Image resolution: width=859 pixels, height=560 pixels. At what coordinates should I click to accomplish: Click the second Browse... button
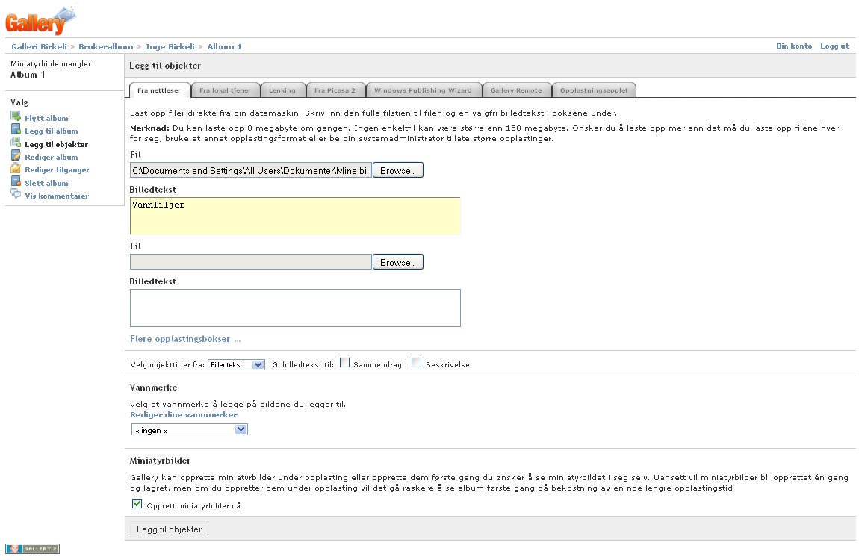397,262
